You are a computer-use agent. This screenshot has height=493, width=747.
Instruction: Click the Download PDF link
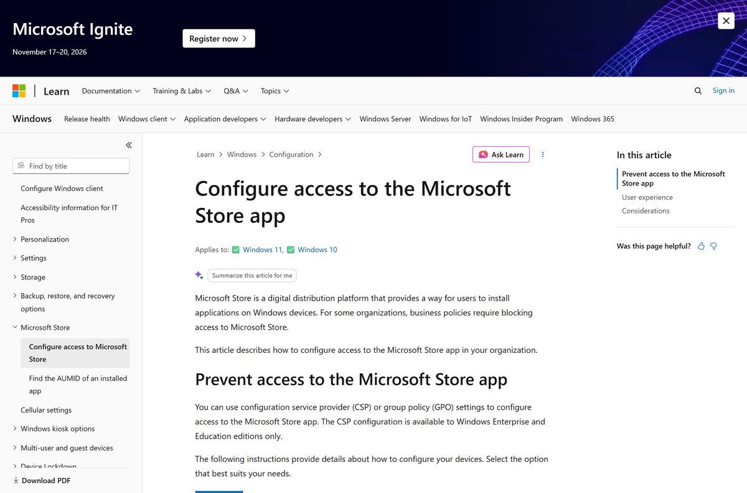coord(42,481)
